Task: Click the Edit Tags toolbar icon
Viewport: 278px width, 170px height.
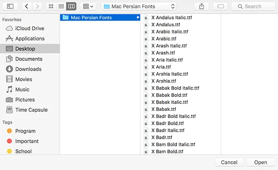Action: click(220, 6)
